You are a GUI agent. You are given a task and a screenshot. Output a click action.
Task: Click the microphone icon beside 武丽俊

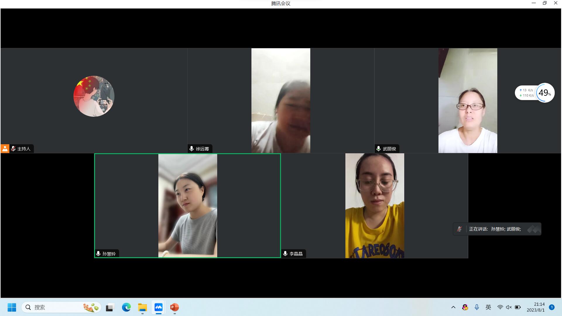click(x=378, y=149)
